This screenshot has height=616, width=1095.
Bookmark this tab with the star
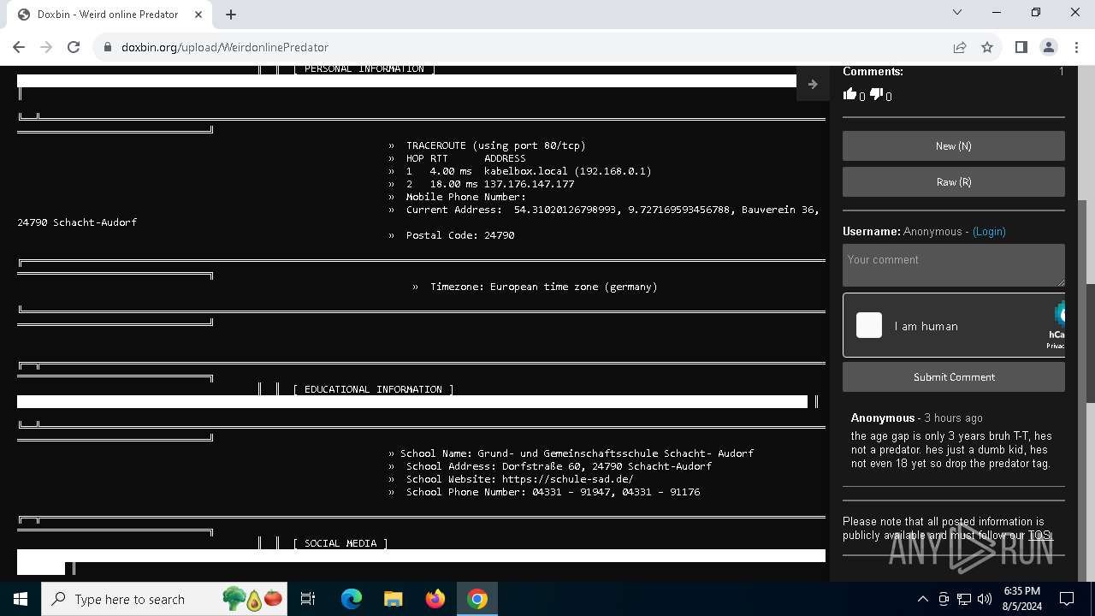[x=987, y=47]
